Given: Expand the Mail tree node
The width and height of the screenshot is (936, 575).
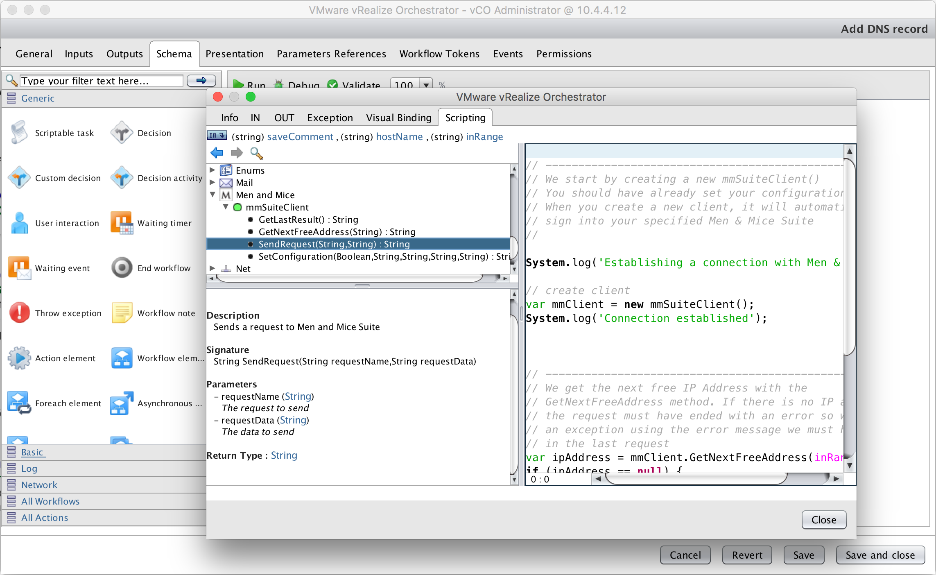Looking at the screenshot, I should pyautogui.click(x=212, y=182).
